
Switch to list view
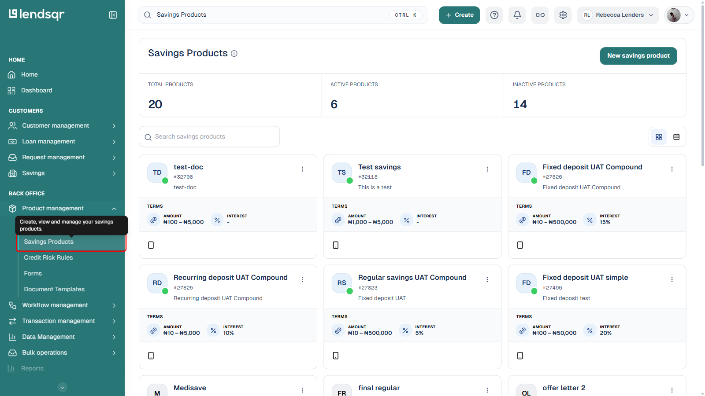[x=676, y=137]
